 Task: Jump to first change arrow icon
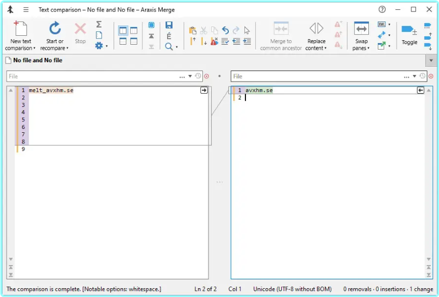(151, 36)
